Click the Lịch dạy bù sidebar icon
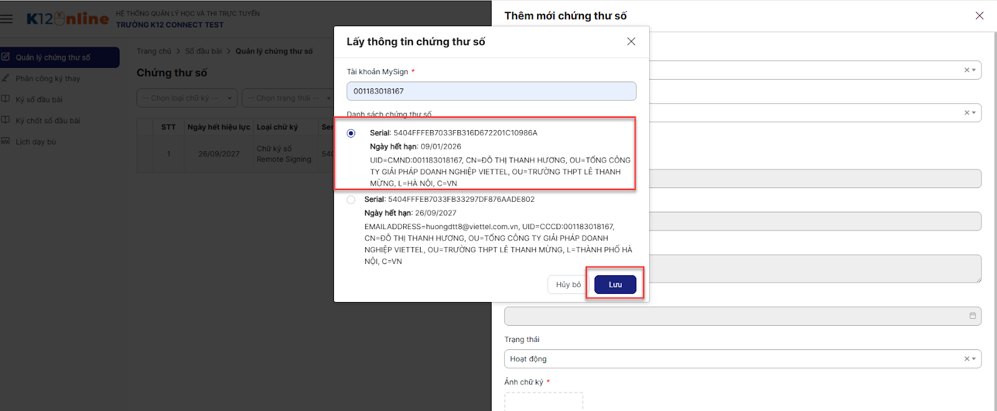The width and height of the screenshot is (997, 411). click(6, 141)
